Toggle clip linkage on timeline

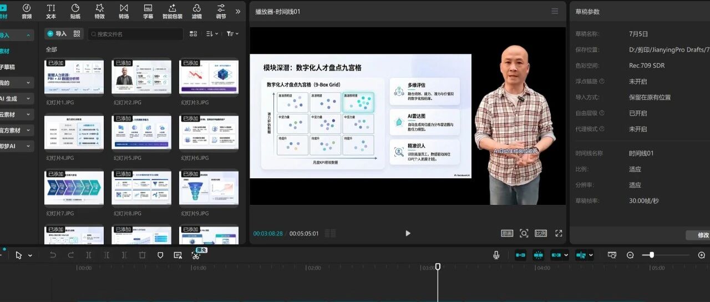pyautogui.click(x=556, y=255)
